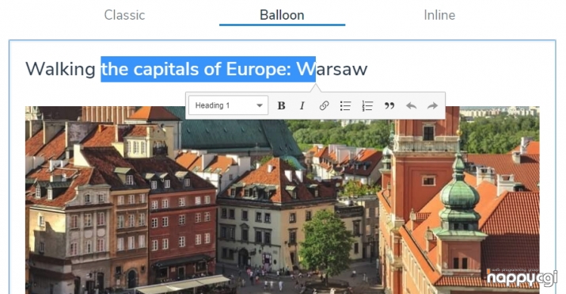Click the nappycgi watermark logo
The height and width of the screenshot is (294, 566).
tap(521, 277)
